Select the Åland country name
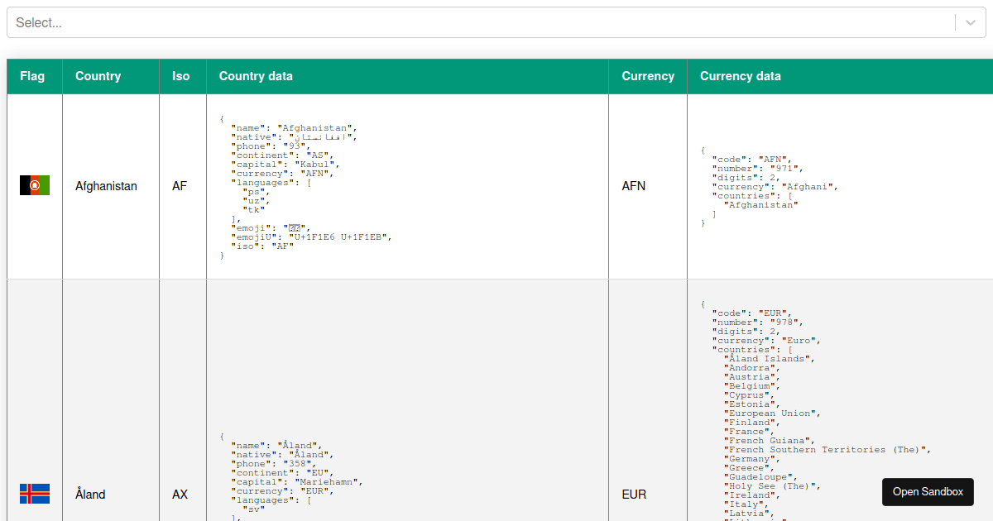This screenshot has width=993, height=521. click(90, 494)
